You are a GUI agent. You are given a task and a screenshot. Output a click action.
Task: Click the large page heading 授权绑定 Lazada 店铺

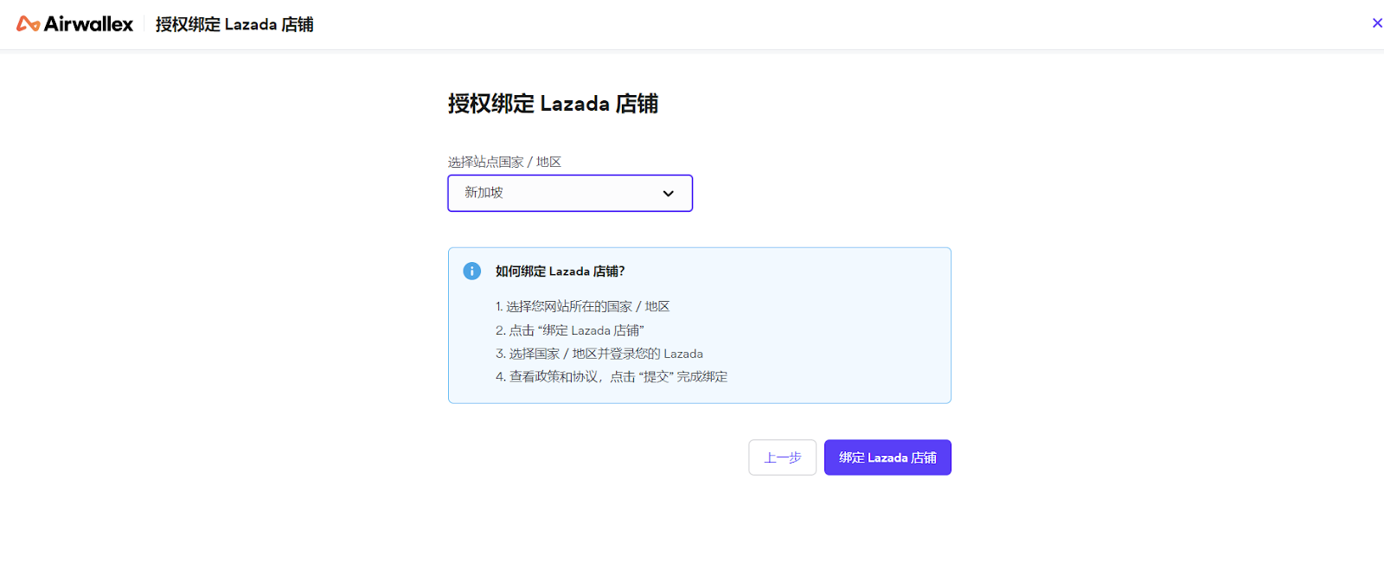[553, 104]
